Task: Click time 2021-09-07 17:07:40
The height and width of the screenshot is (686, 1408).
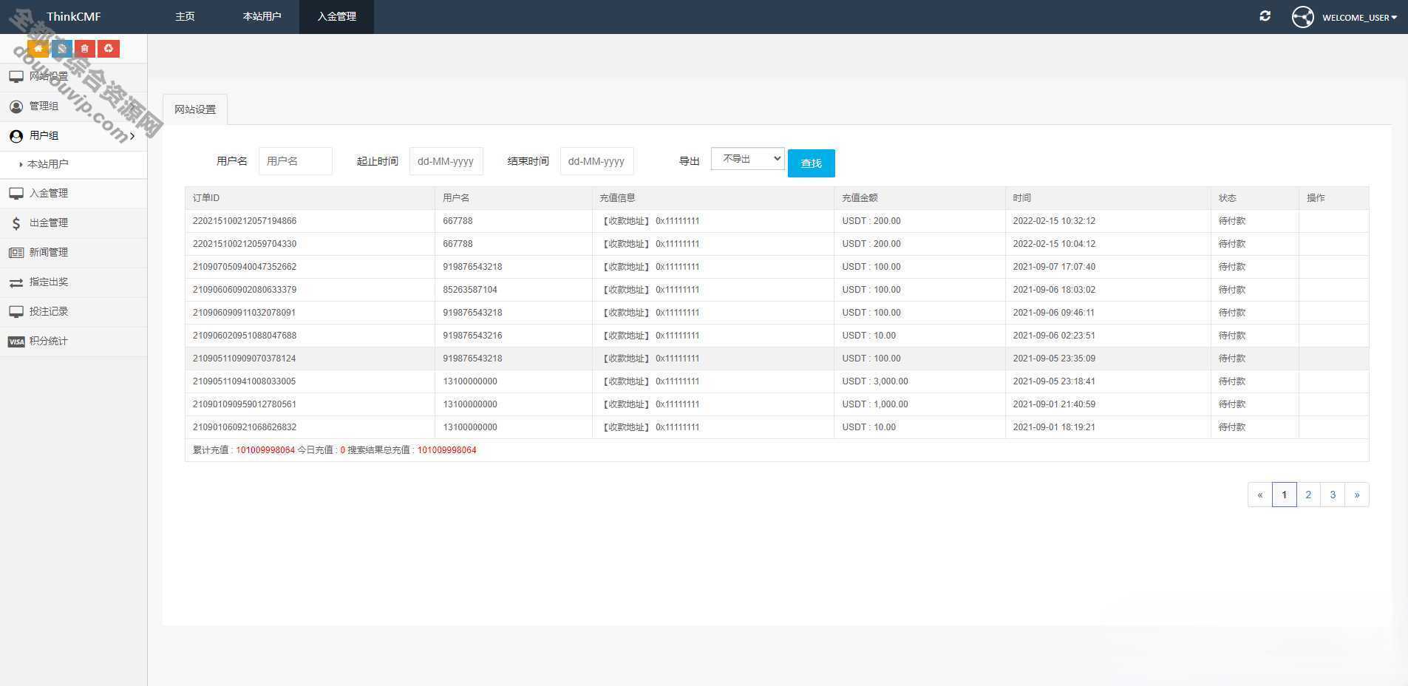Action: tap(1054, 267)
